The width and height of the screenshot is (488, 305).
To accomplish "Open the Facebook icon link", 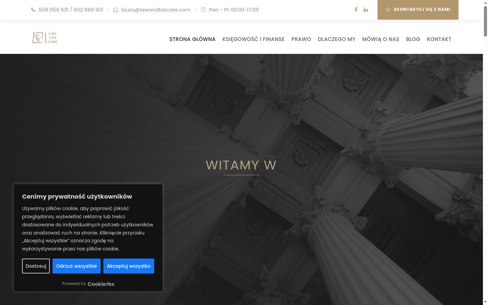I will click(356, 10).
